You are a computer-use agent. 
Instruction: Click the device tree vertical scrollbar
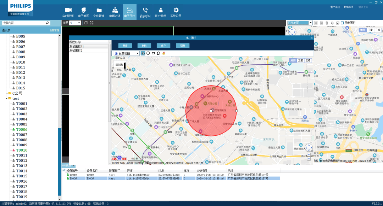[x=60, y=161]
